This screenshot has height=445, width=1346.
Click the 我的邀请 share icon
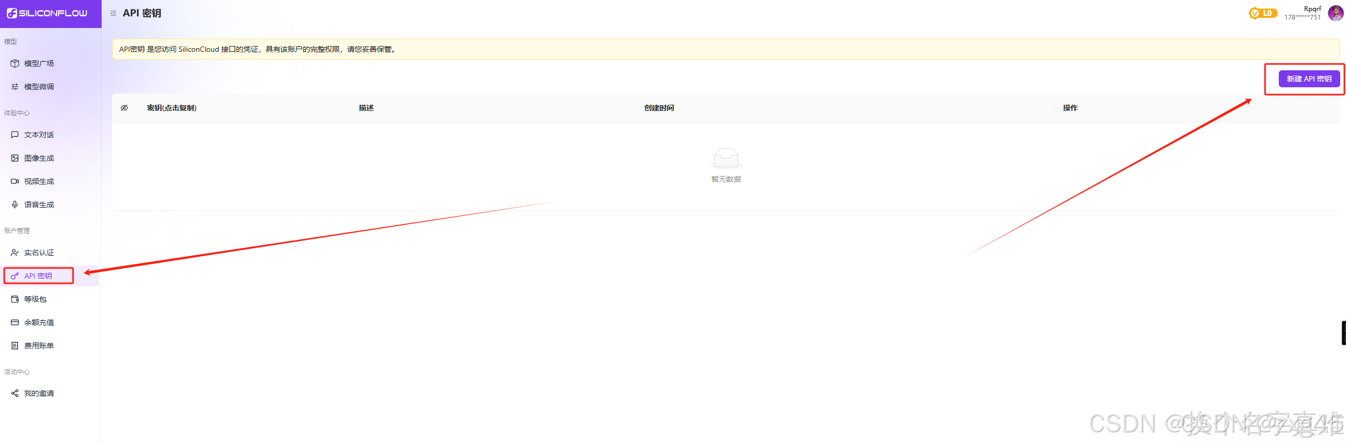tap(15, 393)
